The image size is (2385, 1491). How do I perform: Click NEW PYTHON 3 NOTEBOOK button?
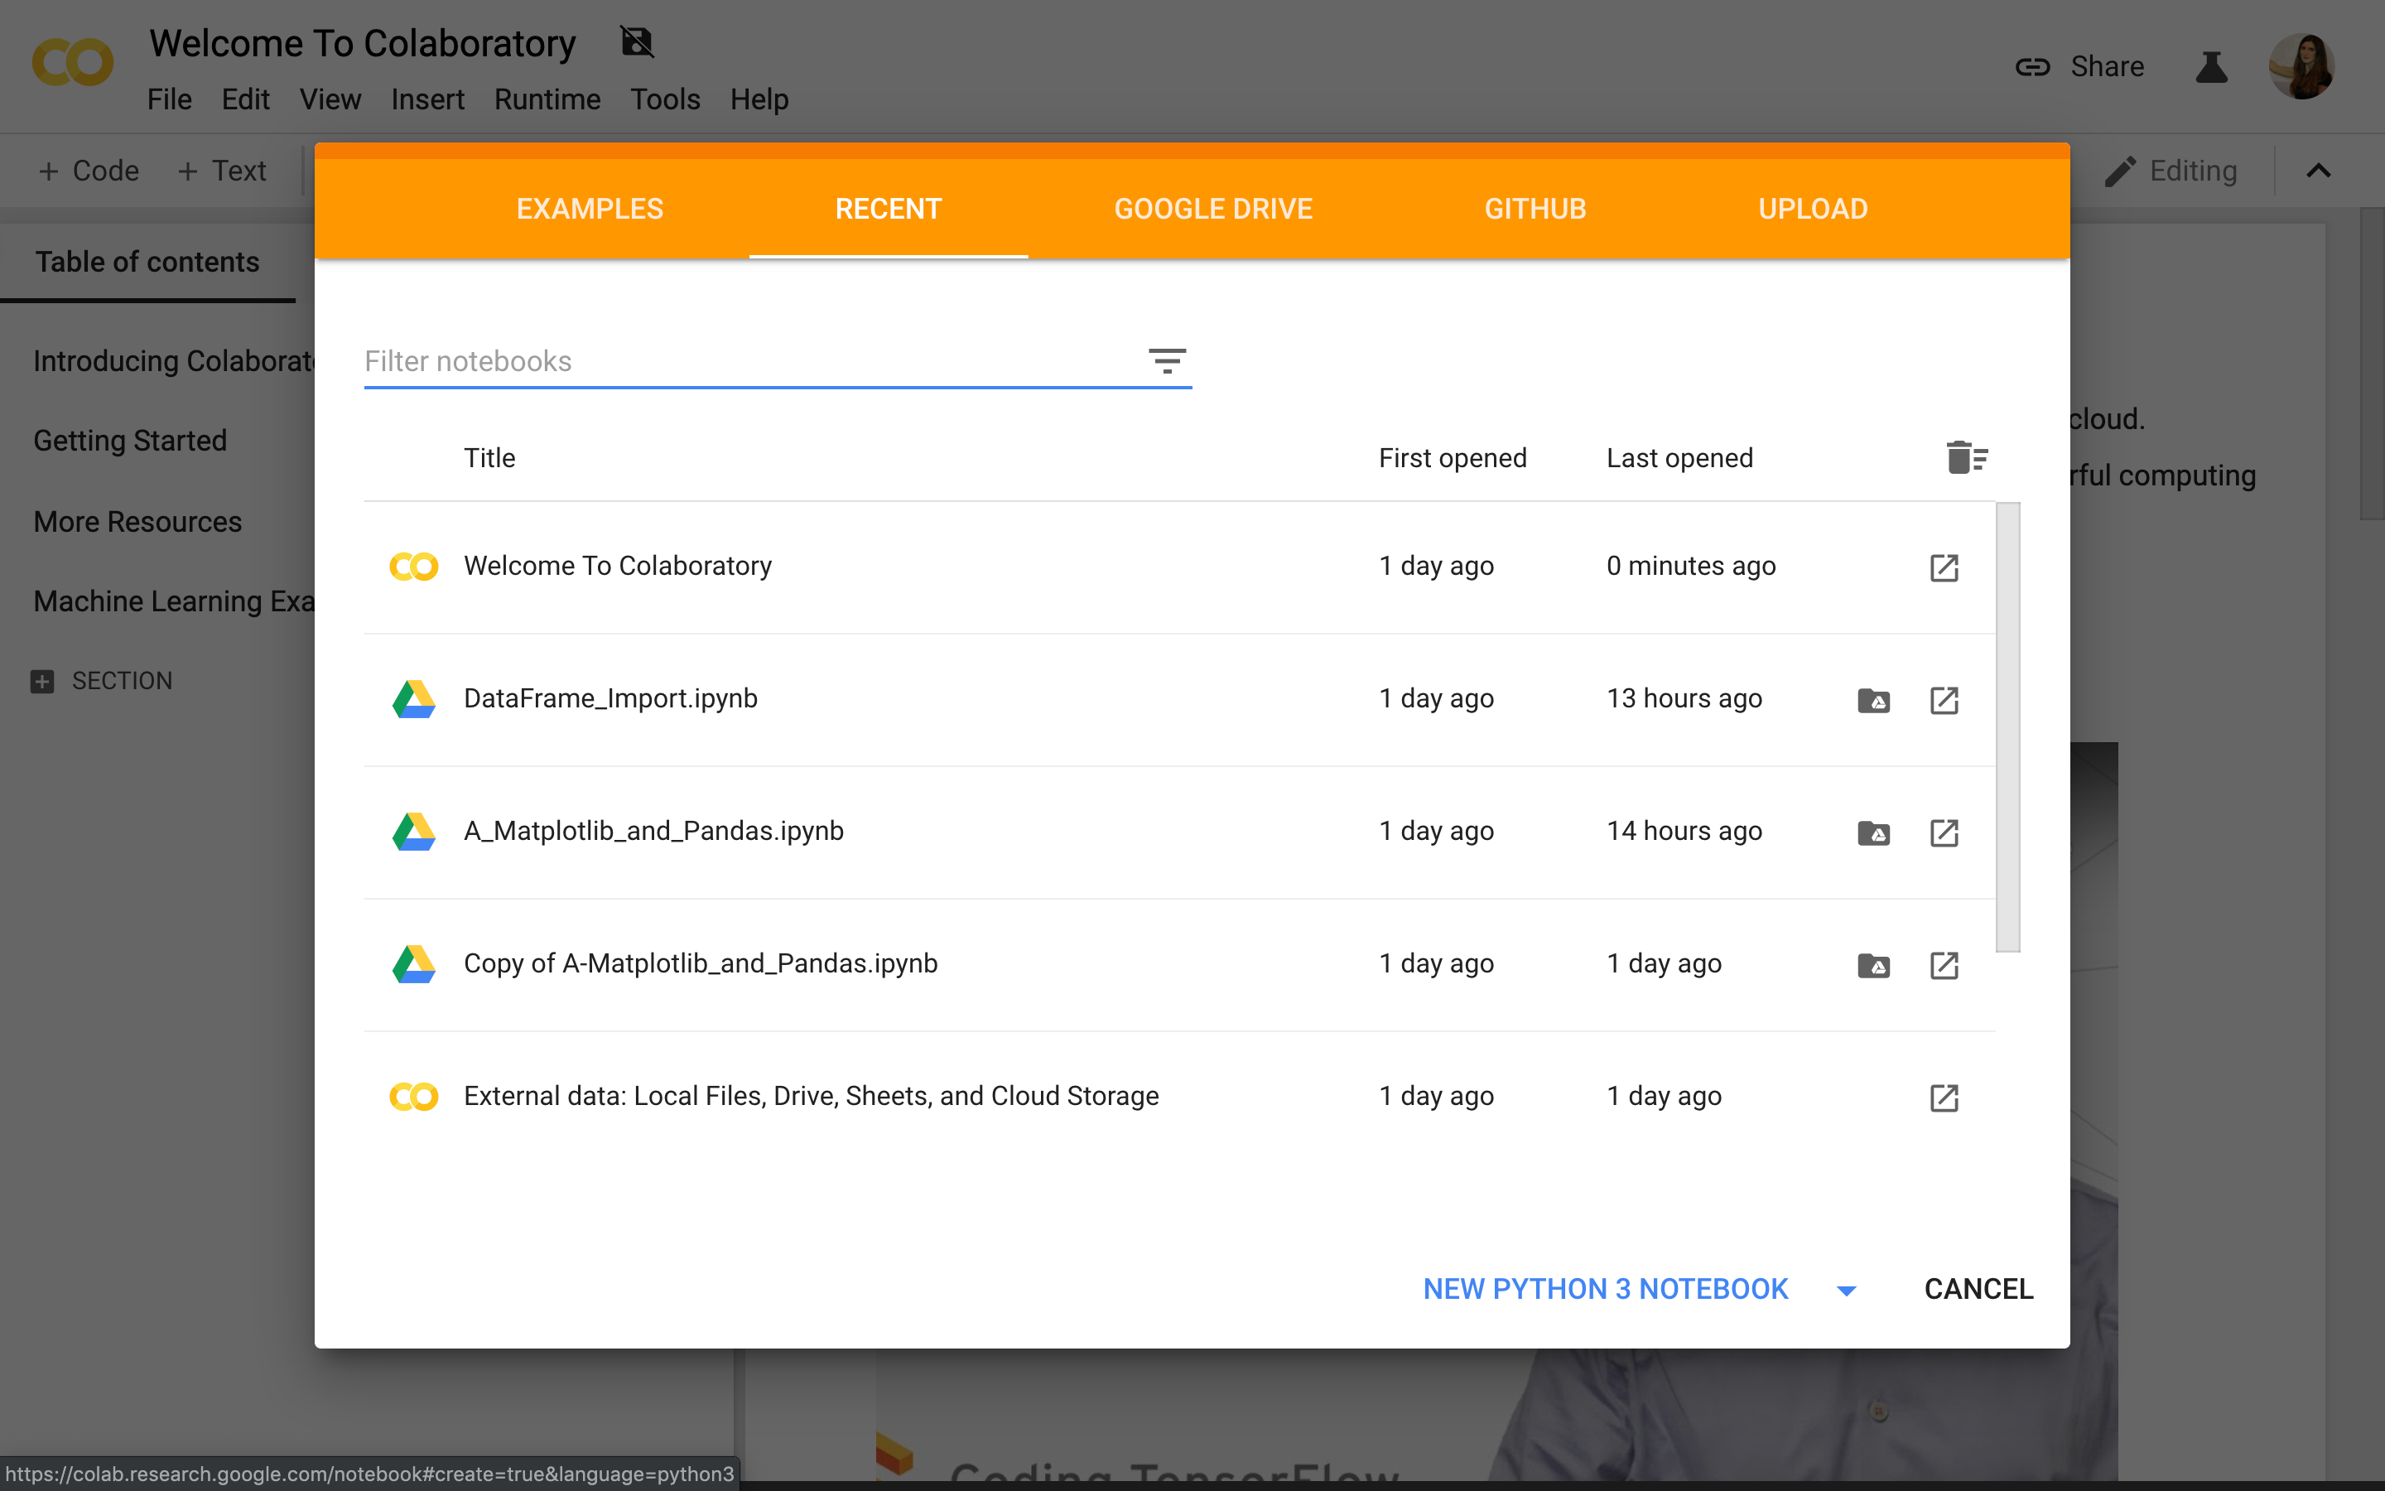[1604, 1289]
